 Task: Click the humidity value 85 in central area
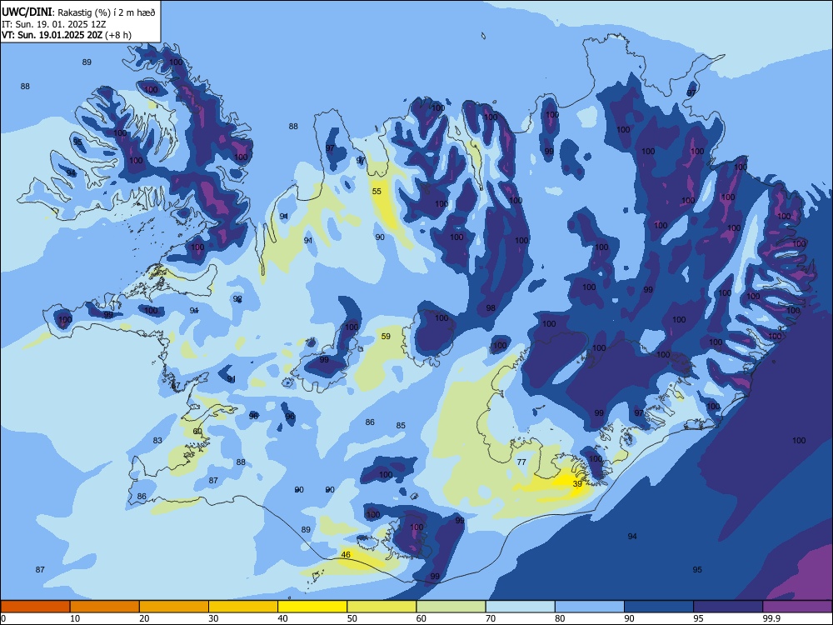point(402,426)
